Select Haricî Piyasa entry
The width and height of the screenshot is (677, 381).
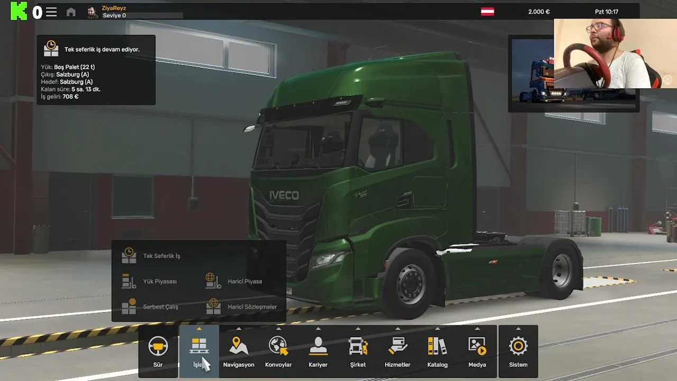point(234,281)
